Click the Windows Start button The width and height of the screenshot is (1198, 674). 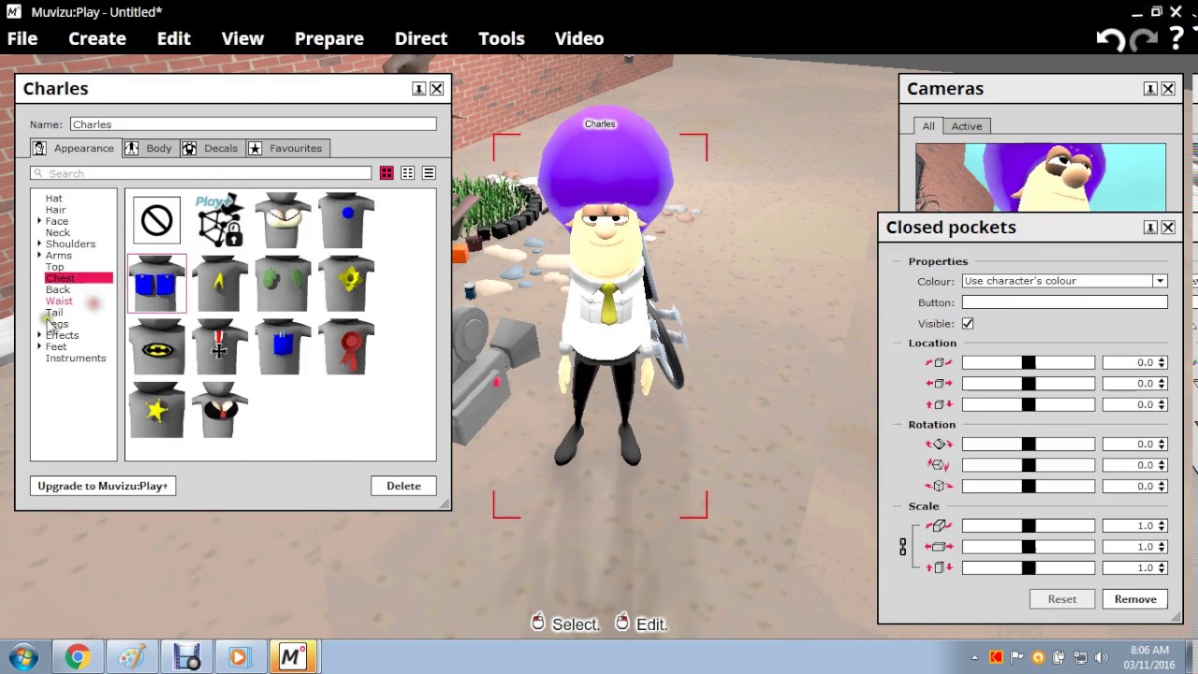coord(23,657)
